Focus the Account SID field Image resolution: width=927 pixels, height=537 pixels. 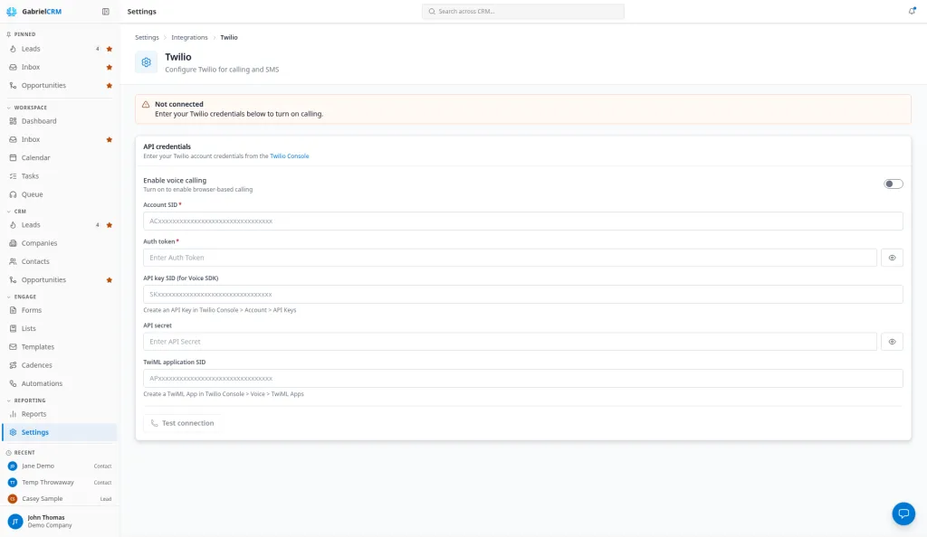(x=522, y=221)
